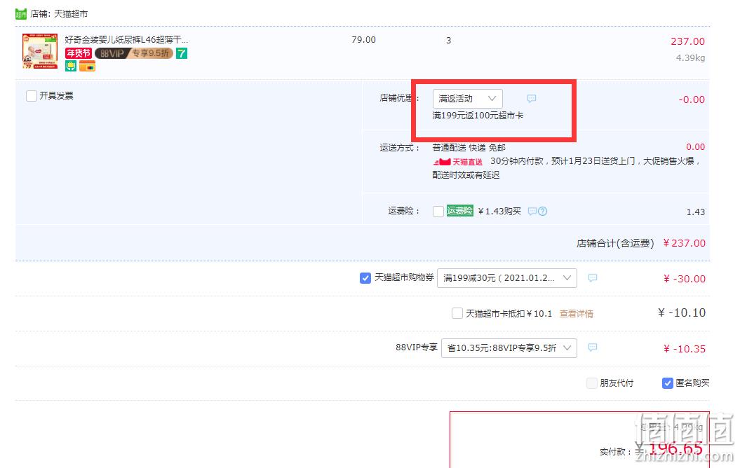Open the 查看详情 link
This screenshot has width=740, height=468.
(577, 313)
